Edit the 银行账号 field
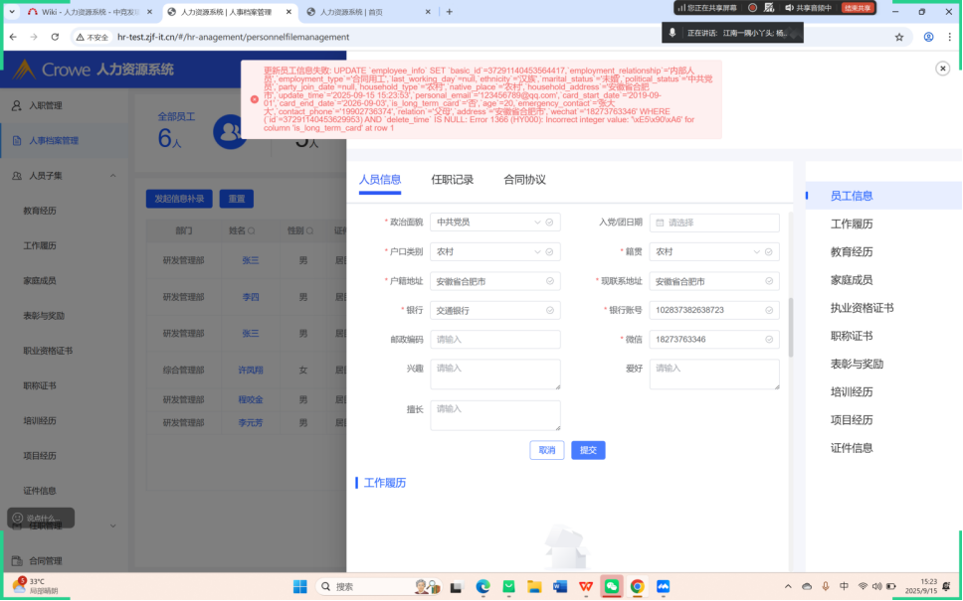The height and width of the screenshot is (601, 963). click(x=714, y=310)
